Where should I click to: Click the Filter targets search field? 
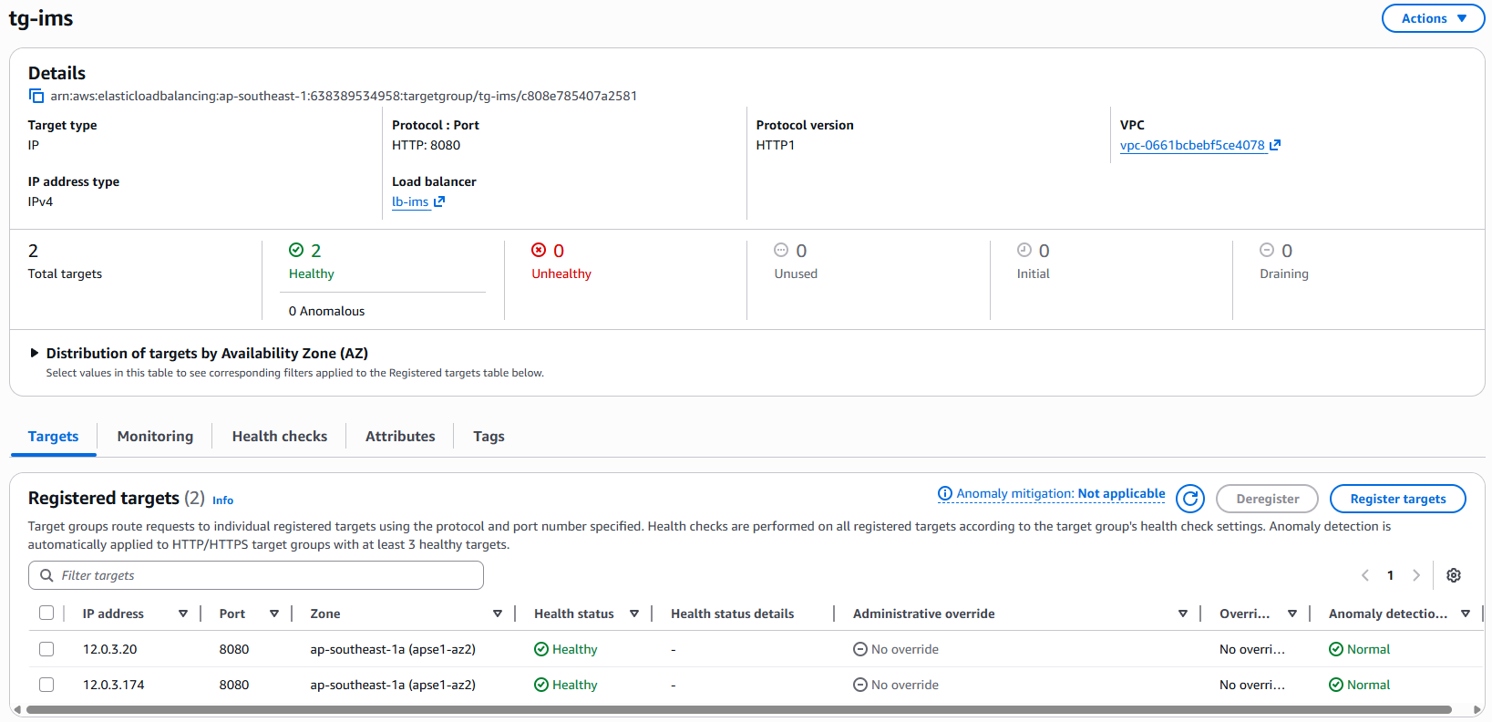tap(264, 575)
